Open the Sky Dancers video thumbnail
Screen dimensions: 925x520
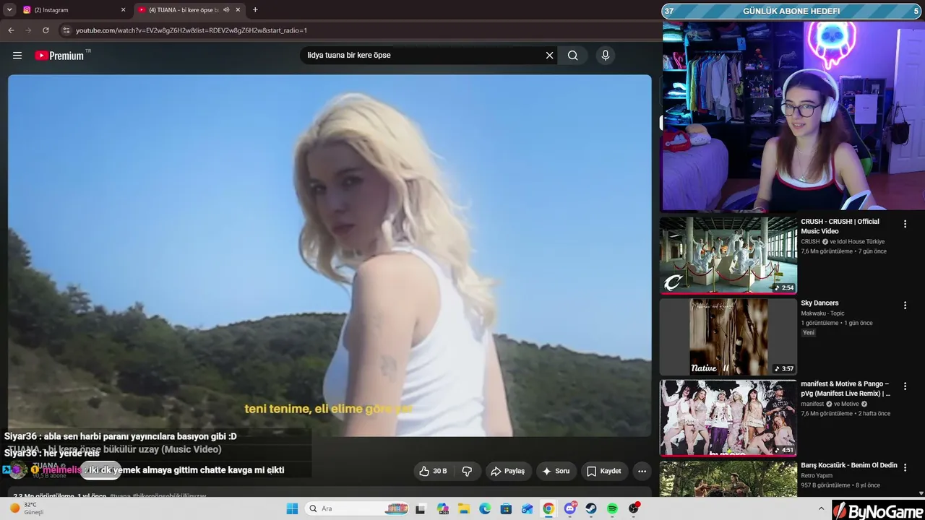coord(728,337)
